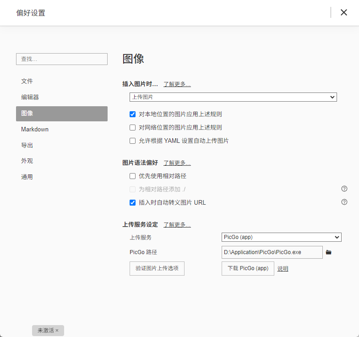Switch to the 编辑器 settings section
Viewport: 359px width, 337px height.
30,97
